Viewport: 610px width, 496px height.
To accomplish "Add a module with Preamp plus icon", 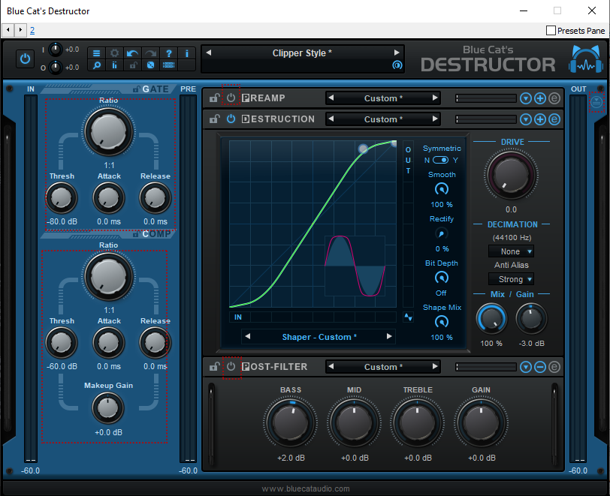I will click(x=540, y=98).
